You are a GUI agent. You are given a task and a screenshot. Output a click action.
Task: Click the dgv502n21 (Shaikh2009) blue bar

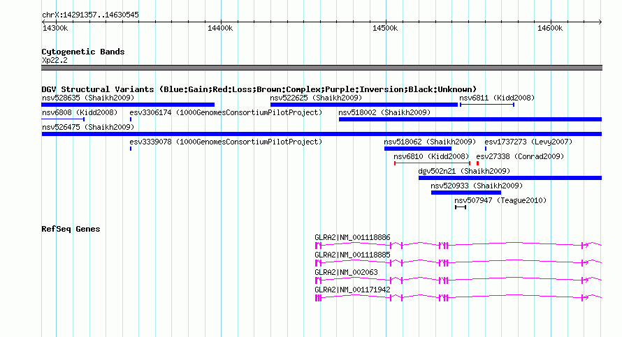[510, 178]
